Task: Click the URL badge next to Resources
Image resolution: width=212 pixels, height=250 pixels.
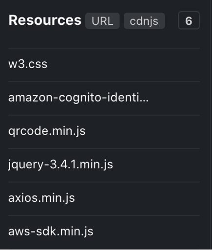Action: point(102,21)
